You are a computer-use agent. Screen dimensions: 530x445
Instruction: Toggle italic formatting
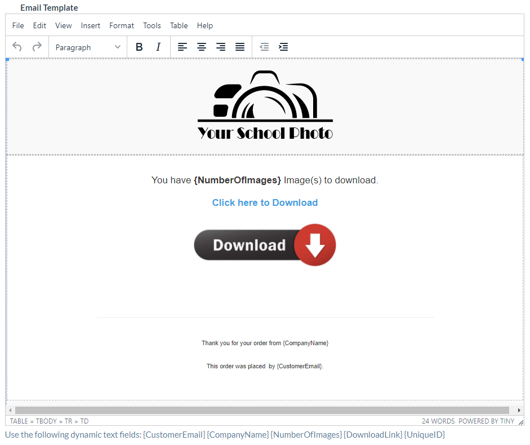pyautogui.click(x=158, y=47)
